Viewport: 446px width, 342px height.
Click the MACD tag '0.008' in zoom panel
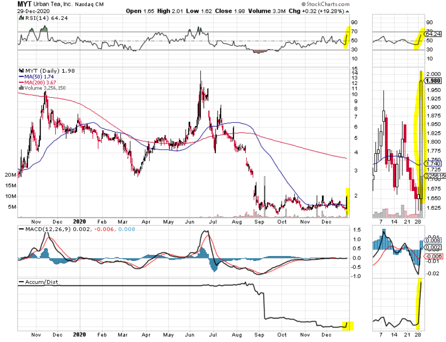(433, 240)
